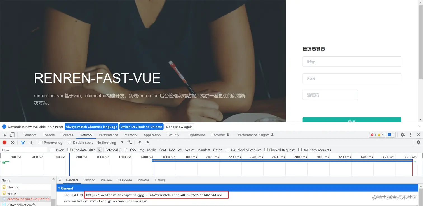Image resolution: width=423 pixels, height=206 pixels.
Task: Show the Initiator tab of request
Action: [x=143, y=180]
